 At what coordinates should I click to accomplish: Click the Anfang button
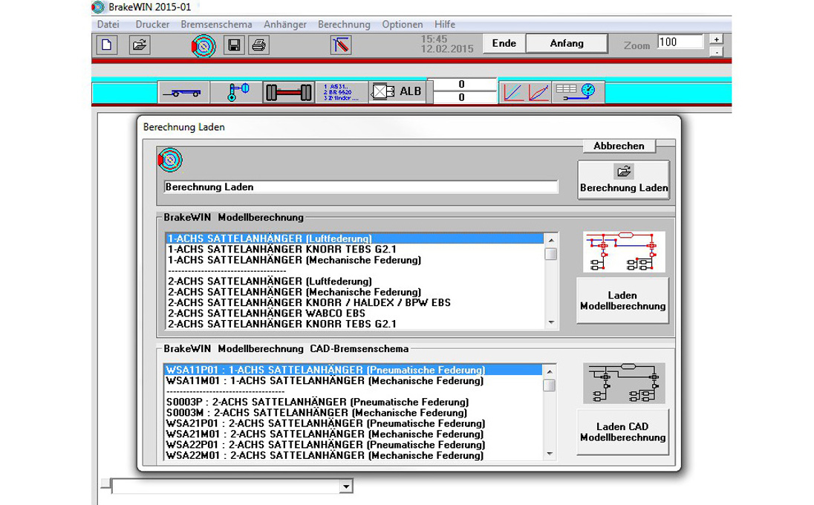tap(567, 44)
